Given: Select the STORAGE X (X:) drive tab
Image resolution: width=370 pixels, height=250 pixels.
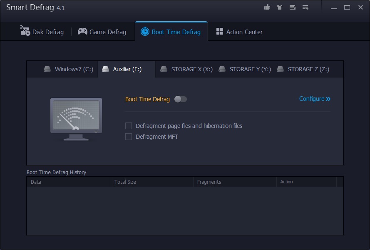Looking at the screenshot, I should point(186,69).
